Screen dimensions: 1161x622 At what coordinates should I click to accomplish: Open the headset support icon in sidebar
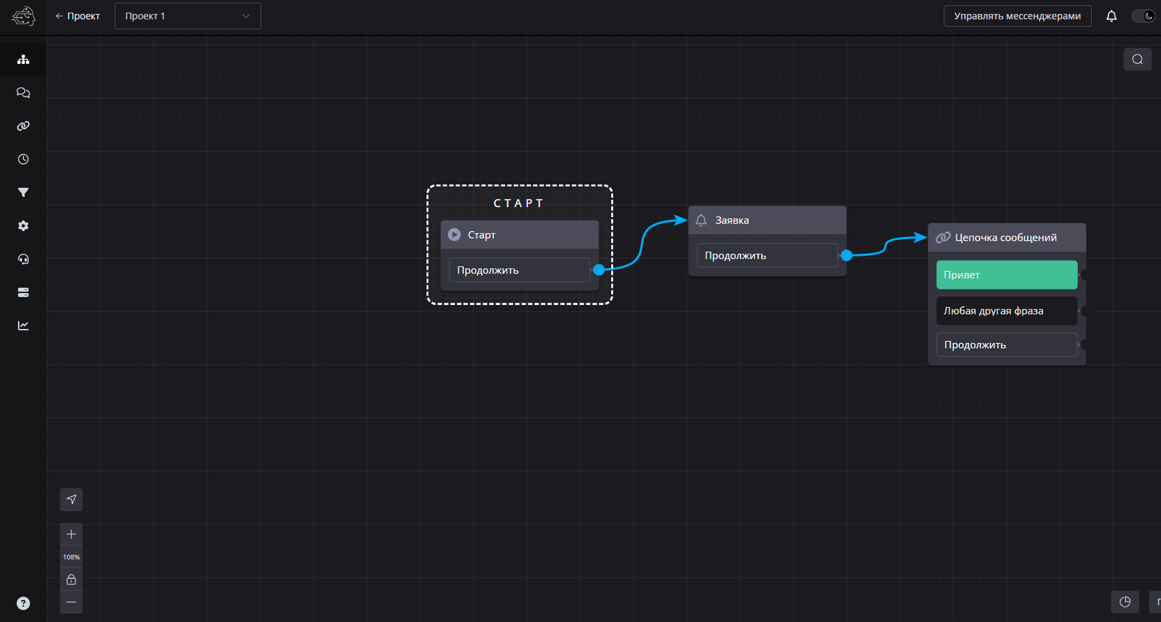click(23, 259)
